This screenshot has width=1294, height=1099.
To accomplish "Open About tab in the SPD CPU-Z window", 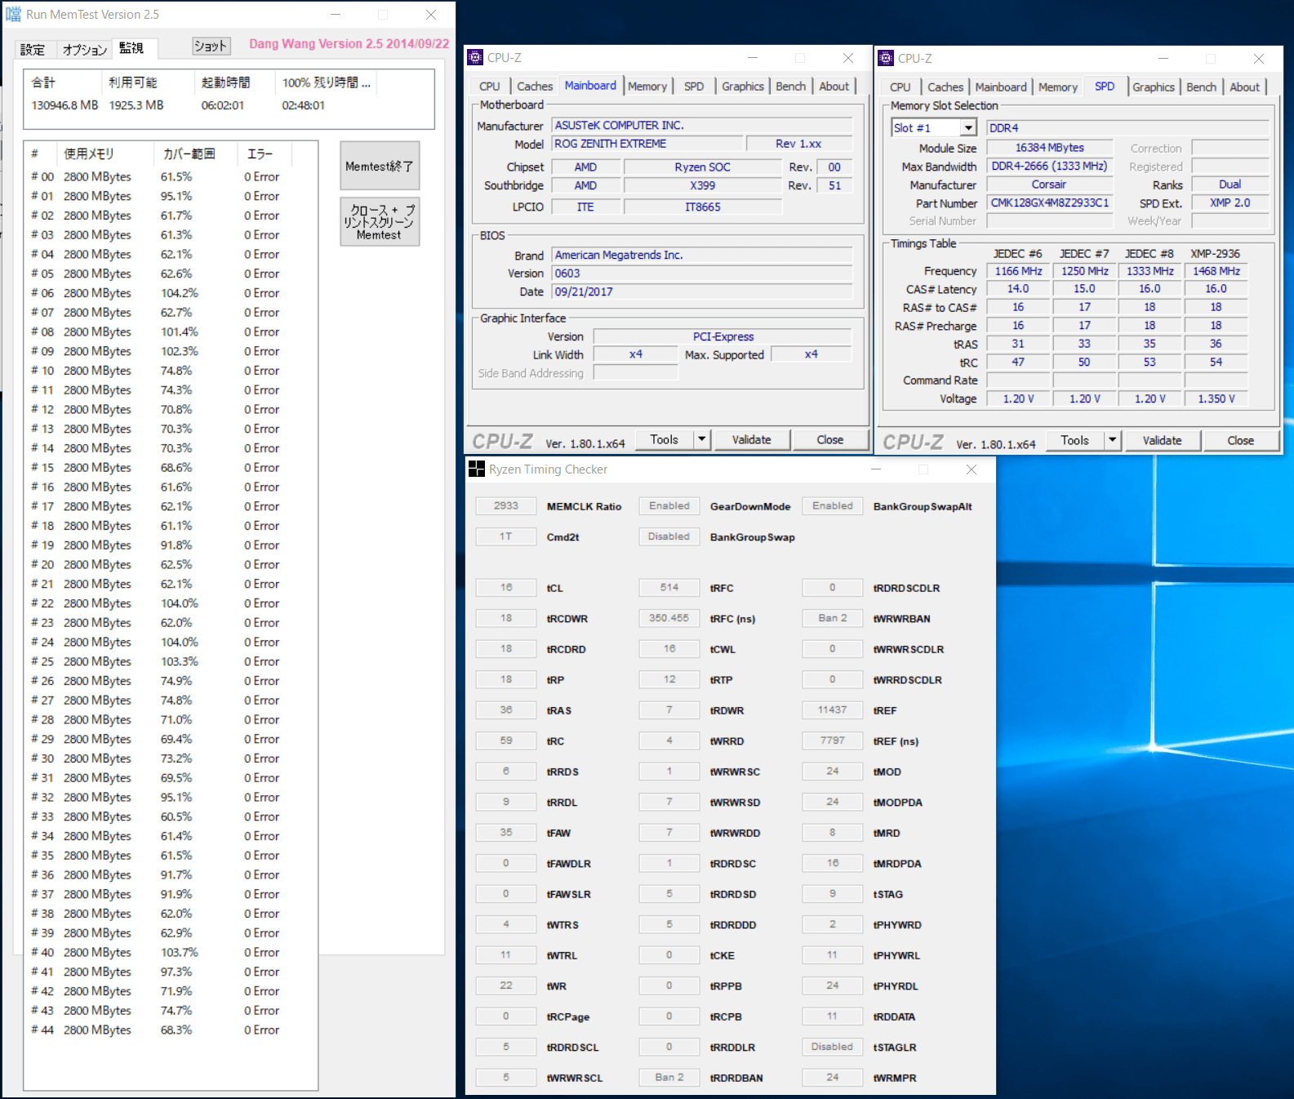I will [x=1245, y=87].
